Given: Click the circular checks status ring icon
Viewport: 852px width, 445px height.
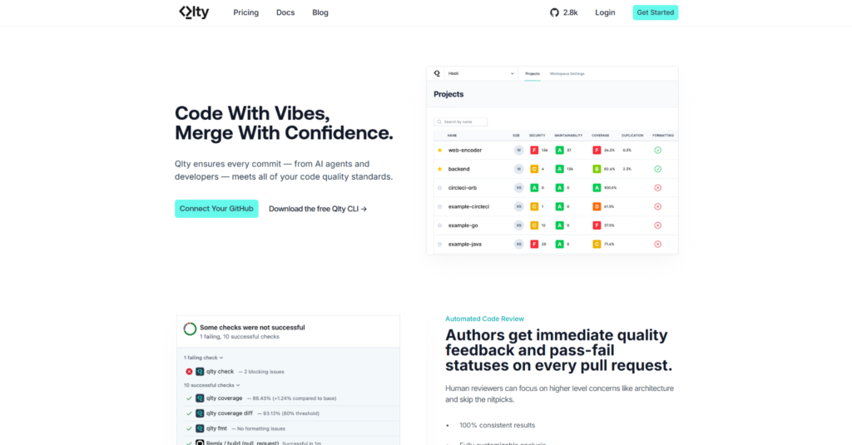Looking at the screenshot, I should click(190, 329).
